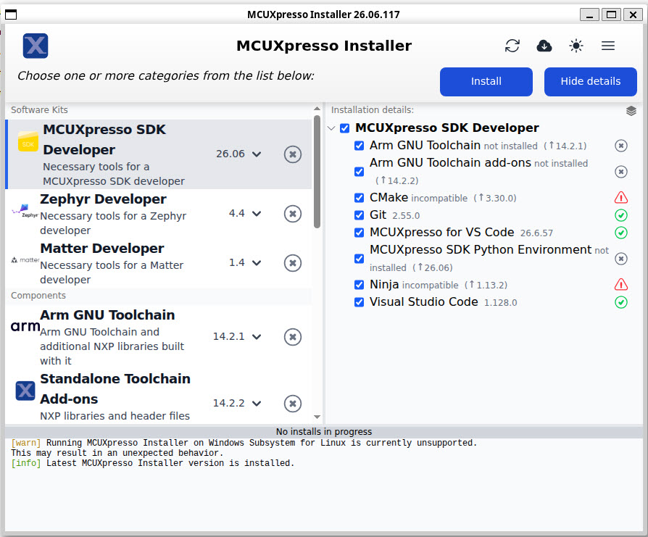Open version dropdown 14.2.2 for Toolchain Add-ons
This screenshot has height=537, width=648.
coord(237,403)
